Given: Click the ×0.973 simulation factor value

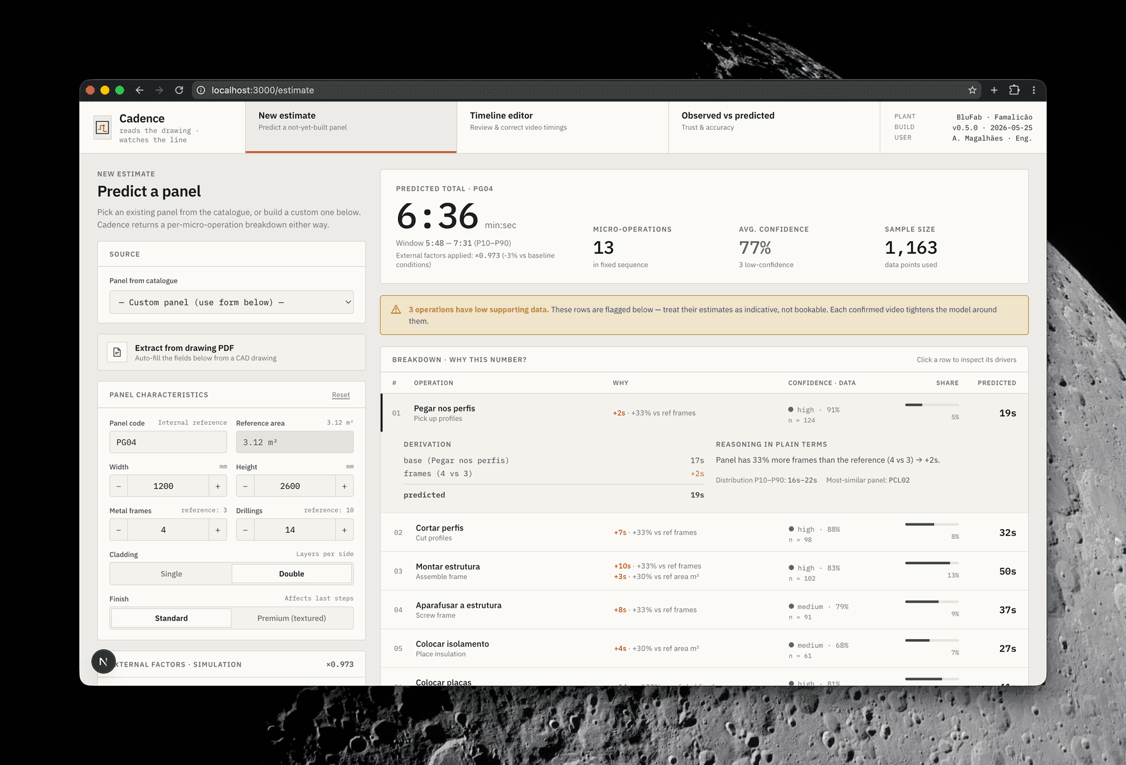Looking at the screenshot, I should click(x=340, y=665).
